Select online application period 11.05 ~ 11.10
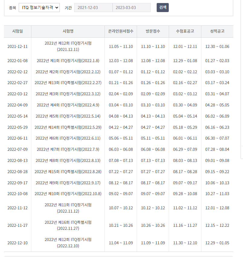Screen dimensions: 243x257 click(x=121, y=46)
